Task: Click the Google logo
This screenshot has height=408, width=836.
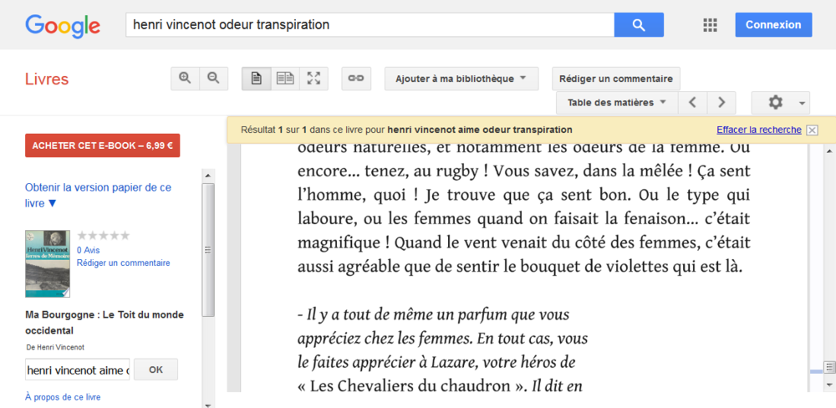Action: tap(63, 26)
